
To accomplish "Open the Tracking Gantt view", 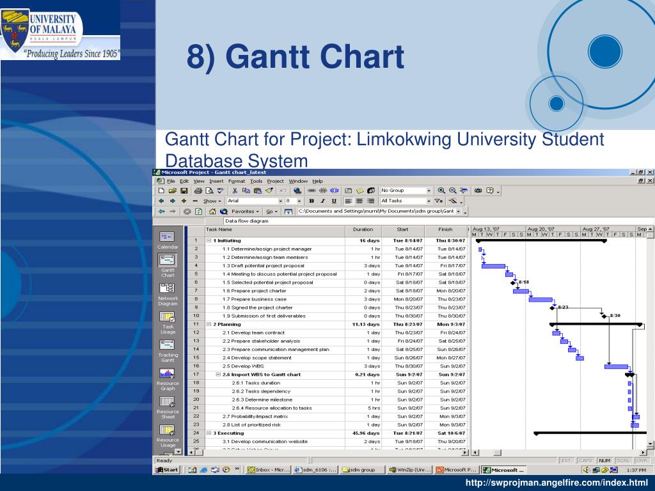I will click(x=168, y=351).
